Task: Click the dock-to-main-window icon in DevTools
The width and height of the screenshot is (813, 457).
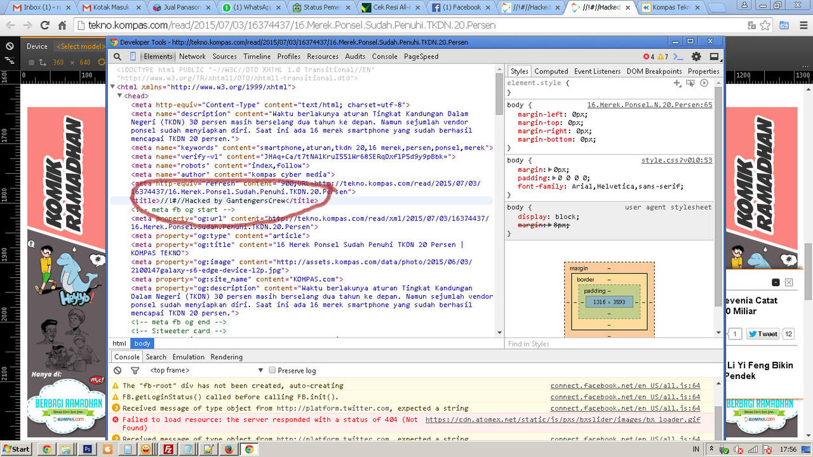Action: click(714, 56)
